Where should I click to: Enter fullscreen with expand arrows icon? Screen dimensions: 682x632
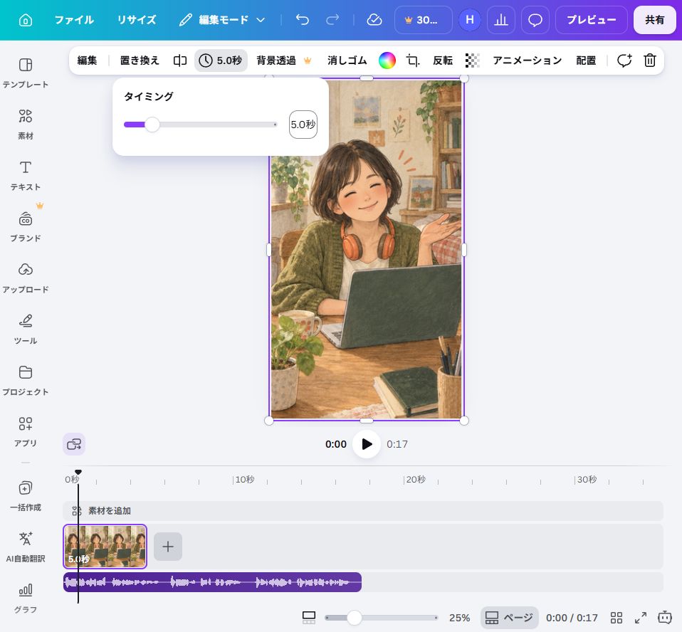click(x=641, y=618)
